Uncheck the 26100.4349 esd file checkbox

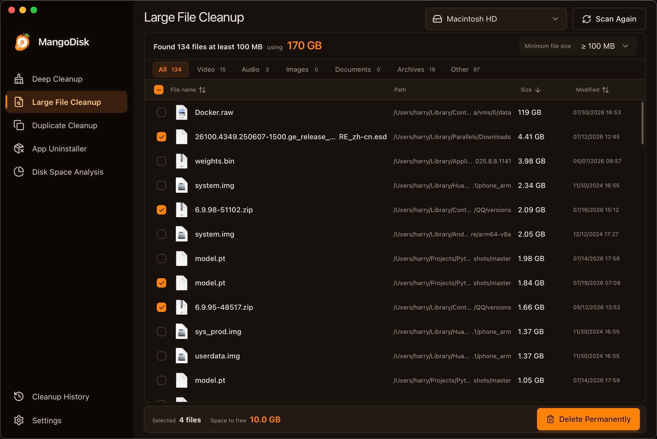(x=161, y=137)
